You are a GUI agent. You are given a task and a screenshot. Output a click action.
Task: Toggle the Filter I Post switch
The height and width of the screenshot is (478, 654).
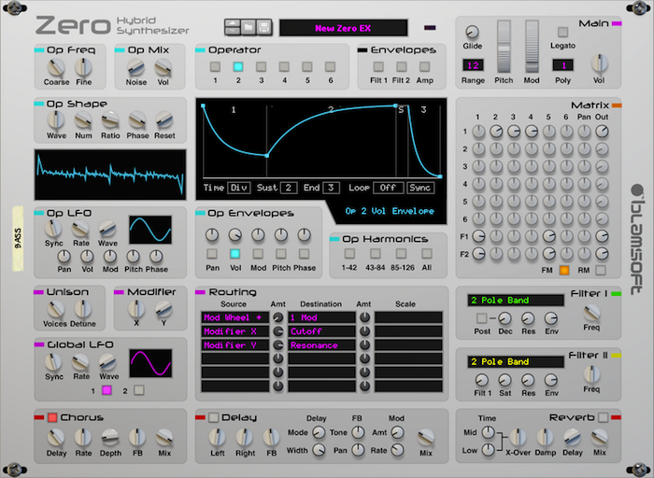482,318
